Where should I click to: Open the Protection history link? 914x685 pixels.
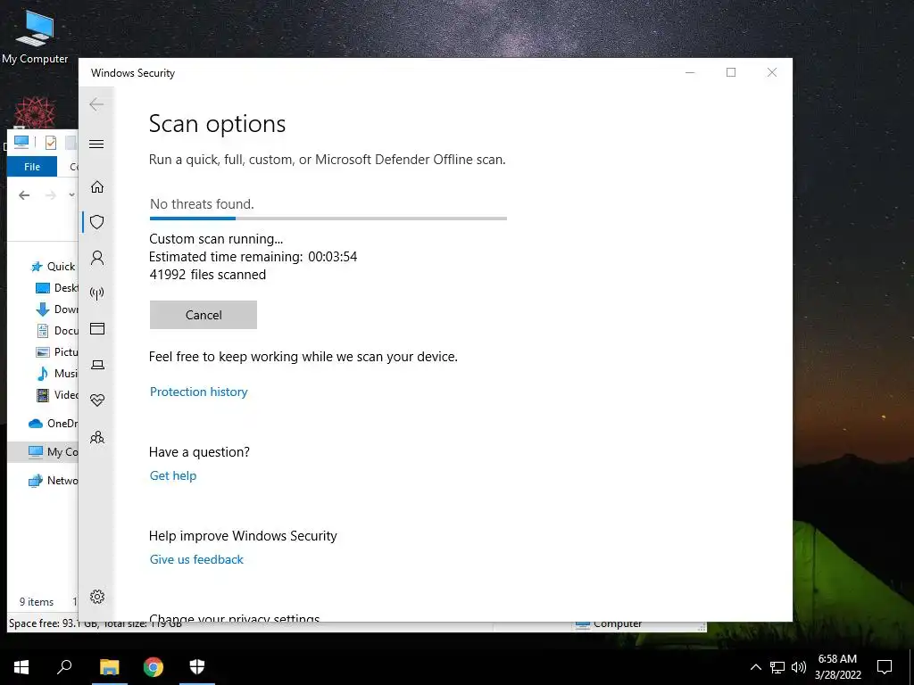198,392
